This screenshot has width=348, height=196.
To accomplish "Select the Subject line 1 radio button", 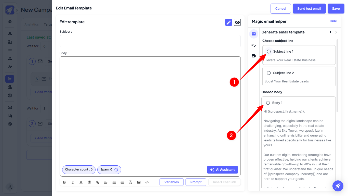I will (269, 52).
